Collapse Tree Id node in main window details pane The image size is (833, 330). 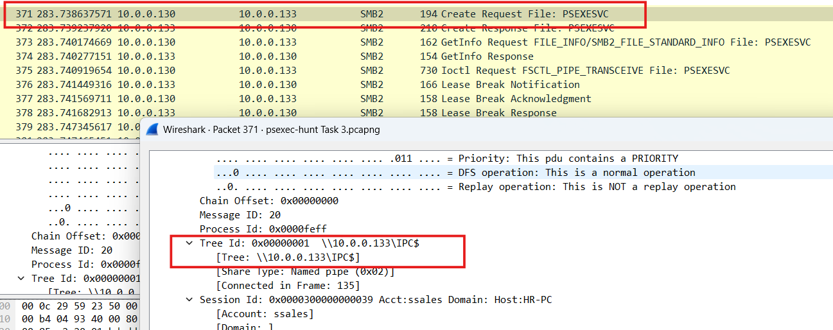pos(21,279)
